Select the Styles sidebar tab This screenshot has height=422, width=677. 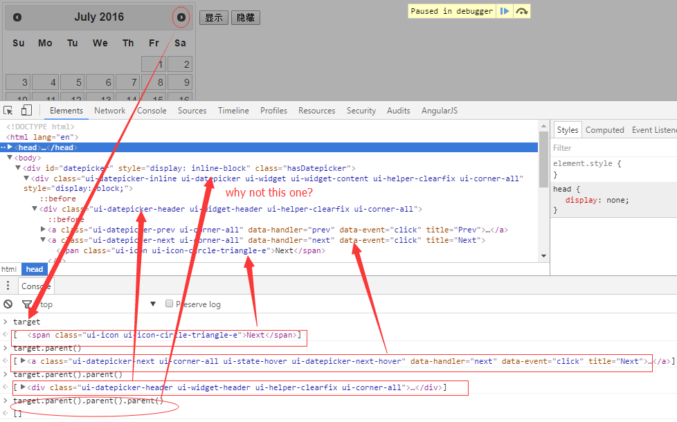pyautogui.click(x=568, y=130)
